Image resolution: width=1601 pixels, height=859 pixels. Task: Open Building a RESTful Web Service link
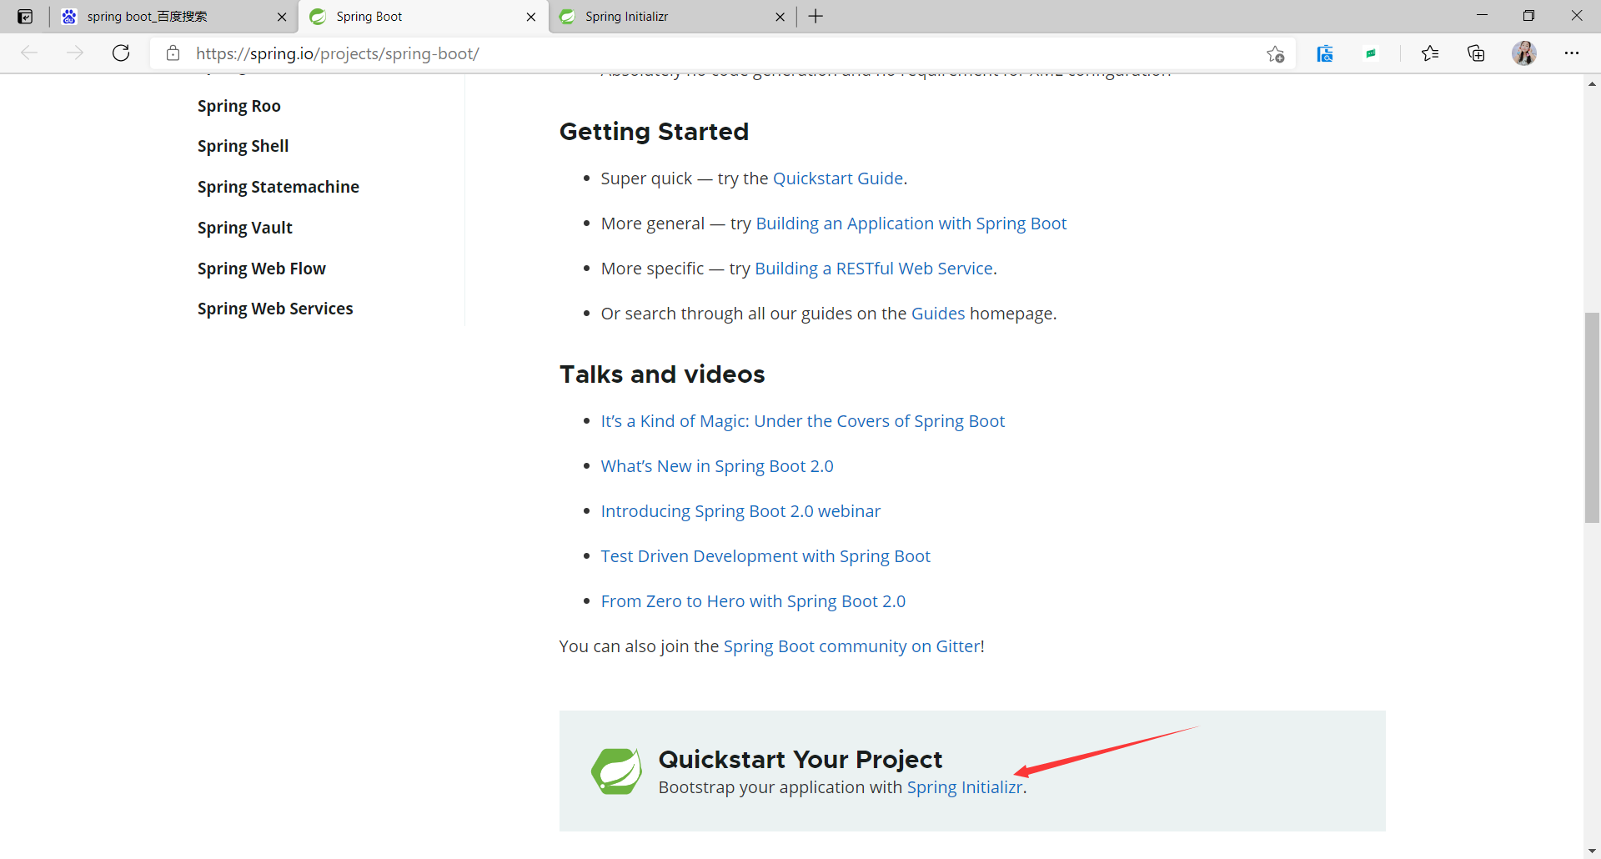(874, 269)
